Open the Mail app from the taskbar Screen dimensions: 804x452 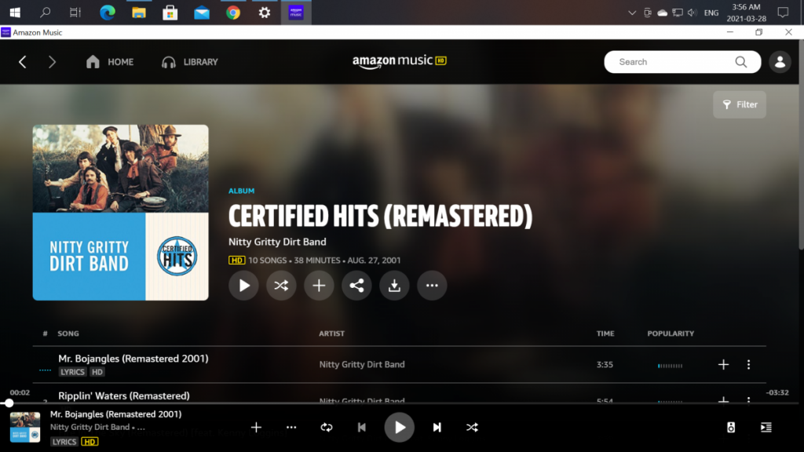202,13
